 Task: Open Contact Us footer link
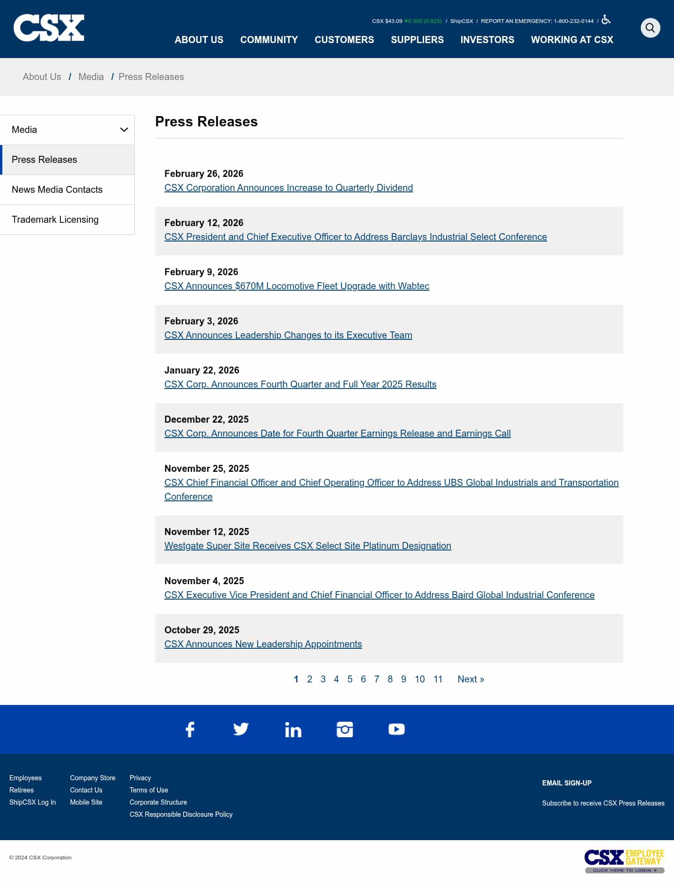click(x=86, y=790)
